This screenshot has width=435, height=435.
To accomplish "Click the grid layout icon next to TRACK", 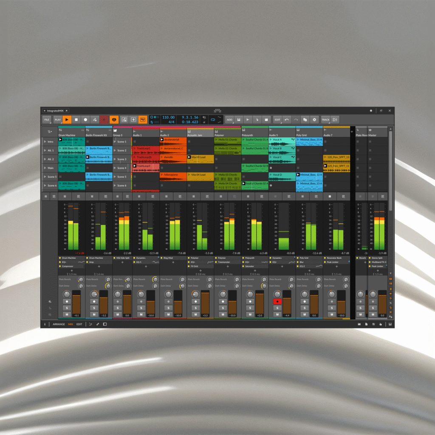I will [x=335, y=120].
